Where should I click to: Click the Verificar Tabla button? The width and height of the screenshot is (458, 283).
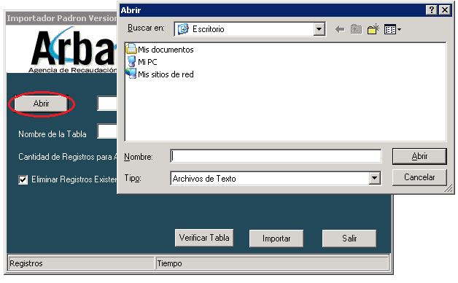click(x=204, y=238)
